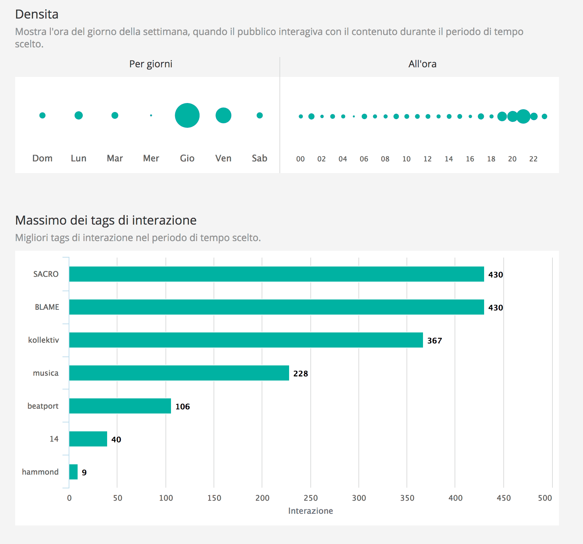Click the Interazione axis label

[x=310, y=511]
